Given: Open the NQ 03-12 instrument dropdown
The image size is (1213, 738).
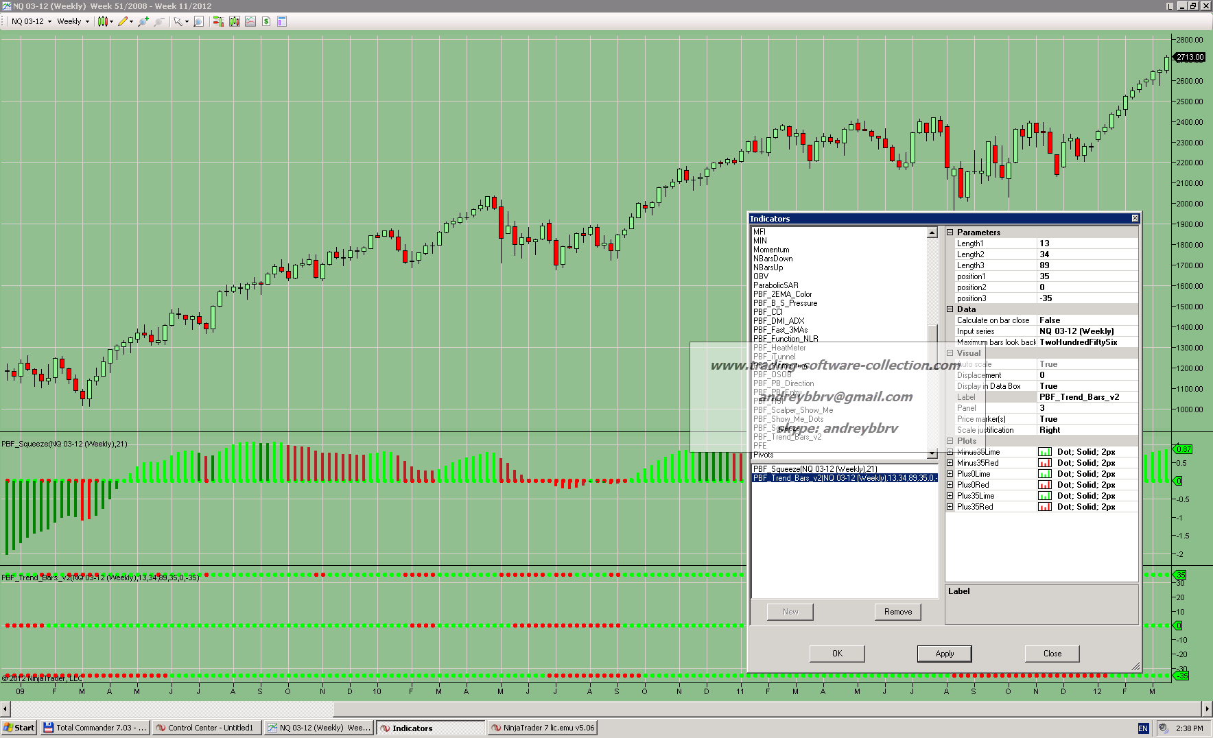Looking at the screenshot, I should click(31, 21).
